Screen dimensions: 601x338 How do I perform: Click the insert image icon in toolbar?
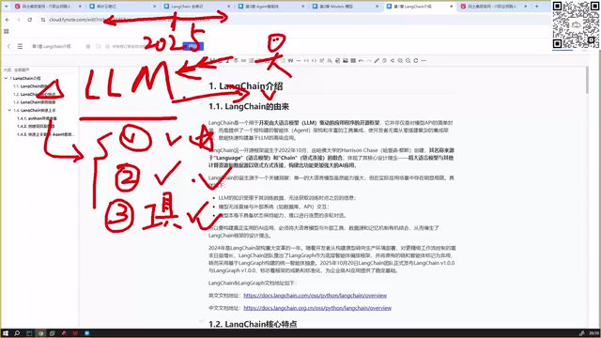pyautogui.click(x=346, y=60)
